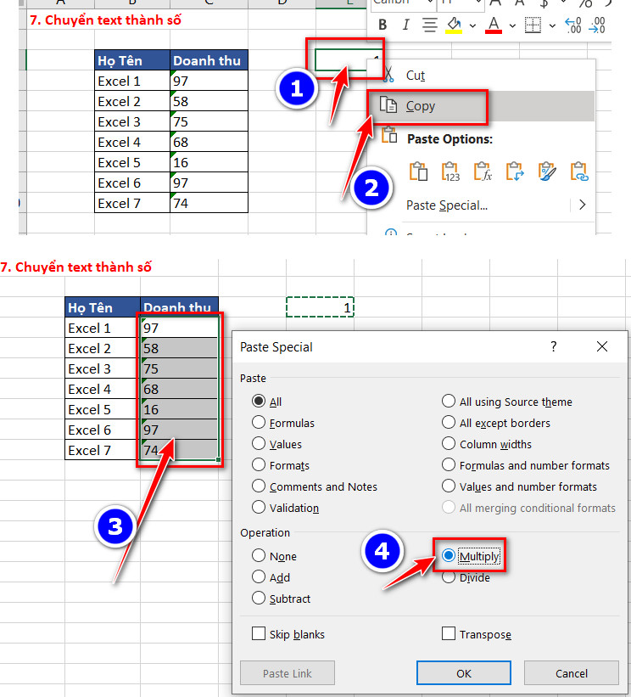Enable the Skip blanks checkbox

pos(259,634)
